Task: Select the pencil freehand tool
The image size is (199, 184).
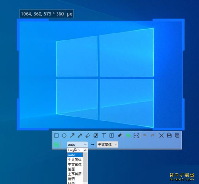Action: coord(80,136)
